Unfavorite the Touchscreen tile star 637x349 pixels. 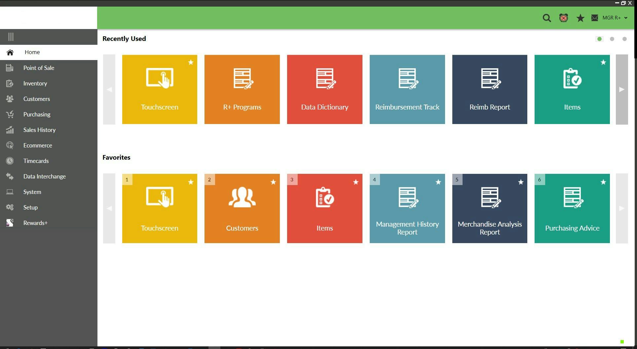pos(191,62)
